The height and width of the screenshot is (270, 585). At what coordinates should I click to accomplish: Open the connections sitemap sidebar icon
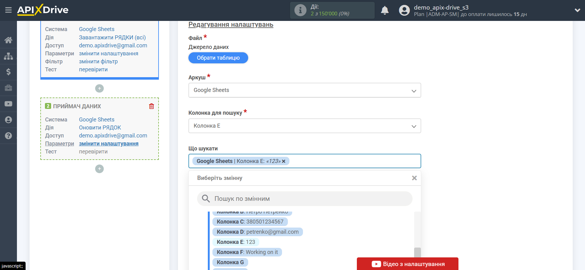8,56
